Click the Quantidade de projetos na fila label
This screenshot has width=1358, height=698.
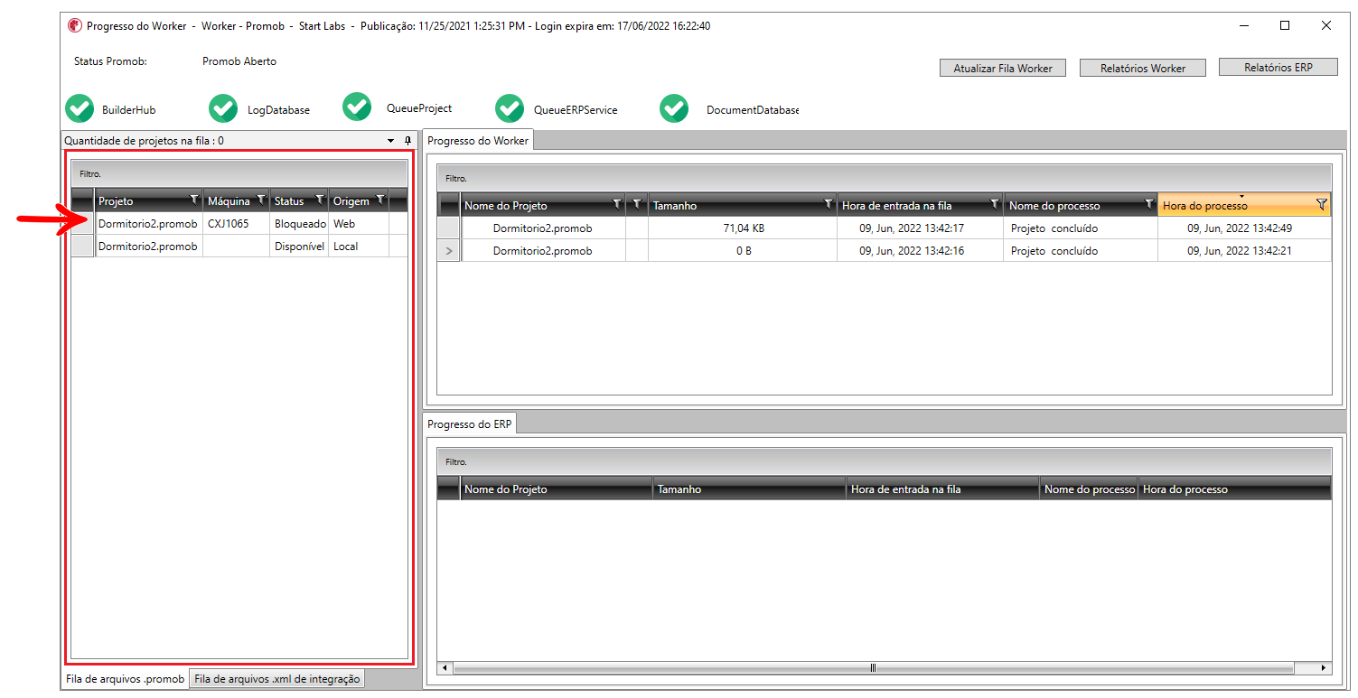point(144,141)
